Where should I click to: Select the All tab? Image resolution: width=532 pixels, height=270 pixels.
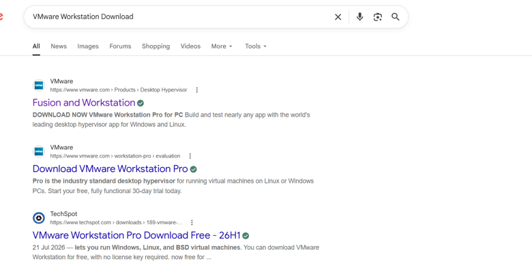click(x=36, y=46)
